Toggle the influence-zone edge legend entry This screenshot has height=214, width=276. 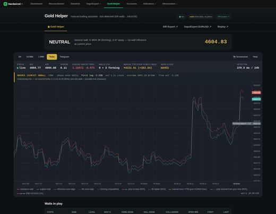64,190
